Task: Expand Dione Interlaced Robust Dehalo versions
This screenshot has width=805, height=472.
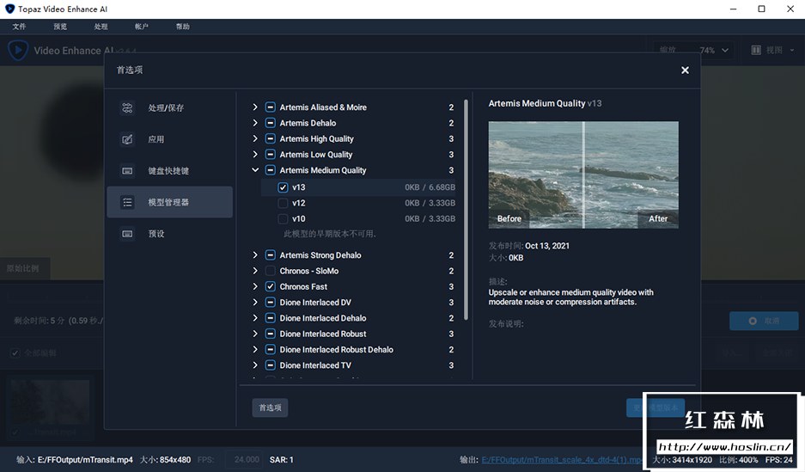Action: click(255, 349)
